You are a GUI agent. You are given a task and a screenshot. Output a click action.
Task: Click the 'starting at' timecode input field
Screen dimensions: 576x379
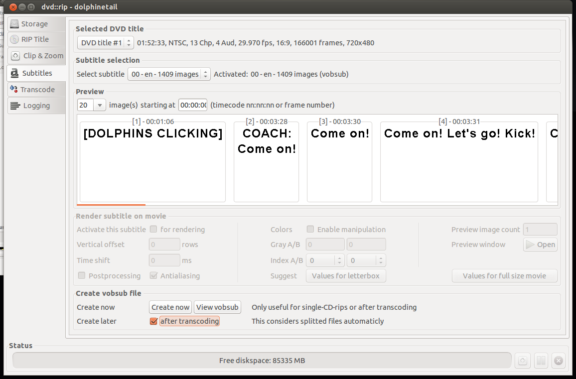click(193, 105)
